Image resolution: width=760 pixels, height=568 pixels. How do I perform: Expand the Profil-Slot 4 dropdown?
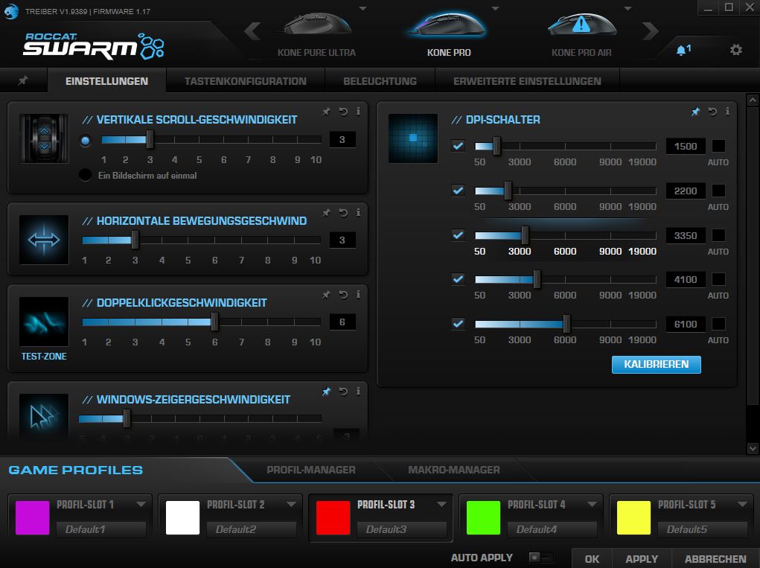(591, 505)
